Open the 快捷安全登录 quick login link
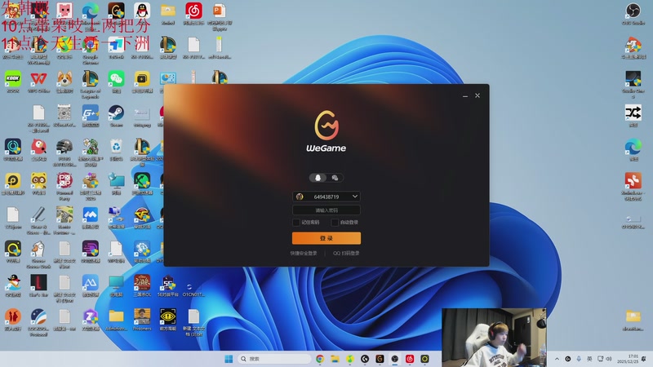This screenshot has height=367, width=653. tap(304, 253)
